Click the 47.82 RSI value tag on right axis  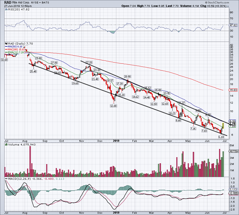point(233,25)
